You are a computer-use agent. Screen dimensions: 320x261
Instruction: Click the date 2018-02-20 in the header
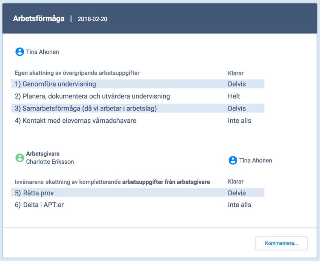tap(92, 19)
